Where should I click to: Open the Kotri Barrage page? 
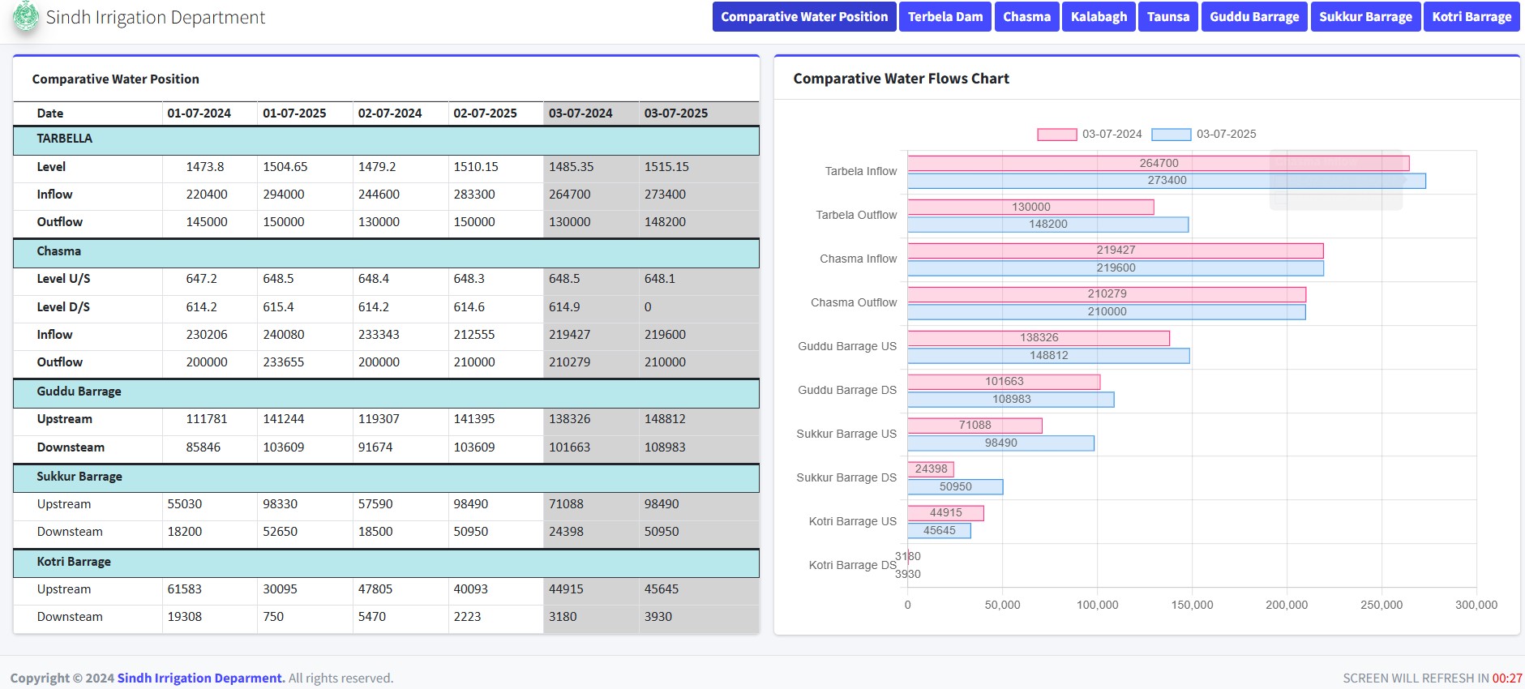click(1471, 17)
